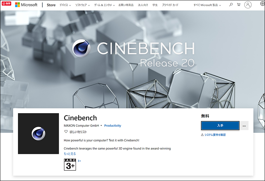
Task: Expand the デバイス menu
Action: (65, 5)
